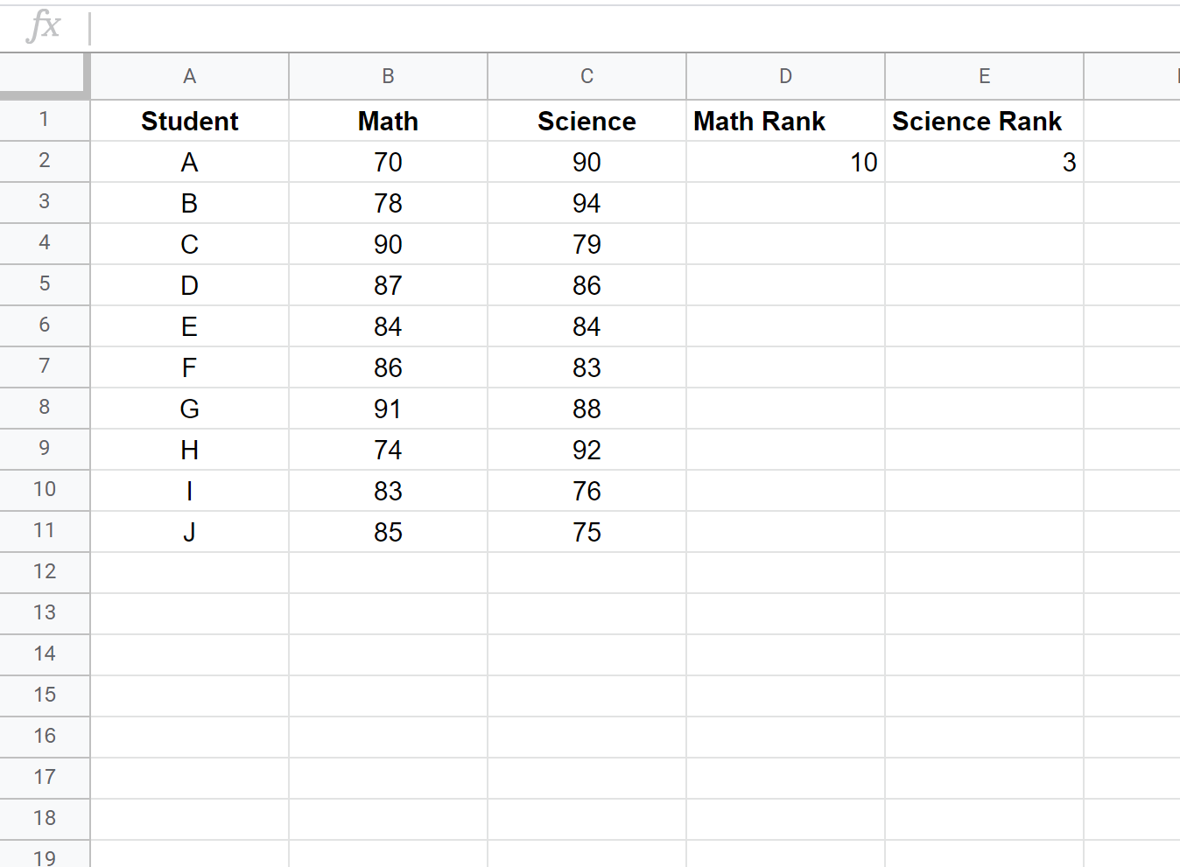Select Science Rank cell showing 3

(985, 162)
